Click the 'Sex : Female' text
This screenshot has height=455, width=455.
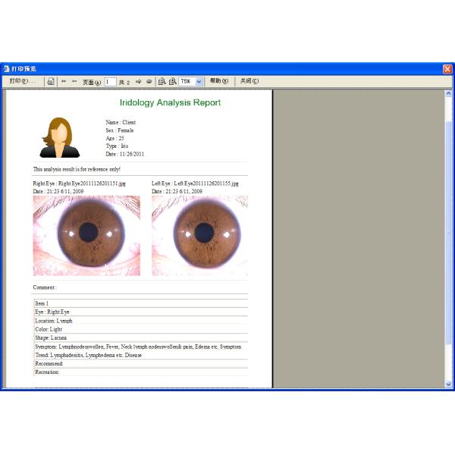(x=120, y=130)
